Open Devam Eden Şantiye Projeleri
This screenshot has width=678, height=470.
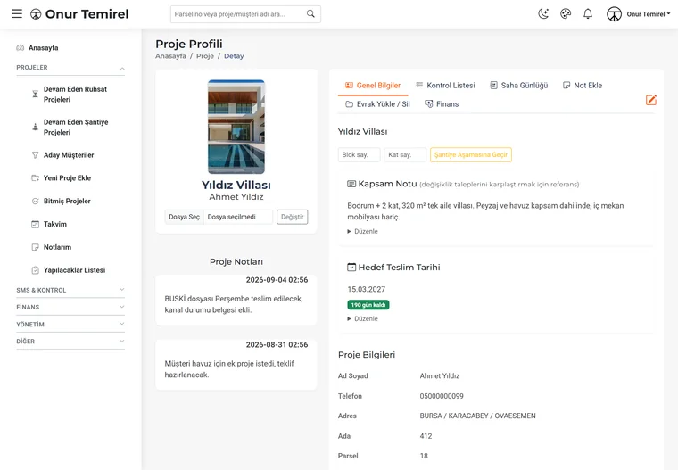76,128
